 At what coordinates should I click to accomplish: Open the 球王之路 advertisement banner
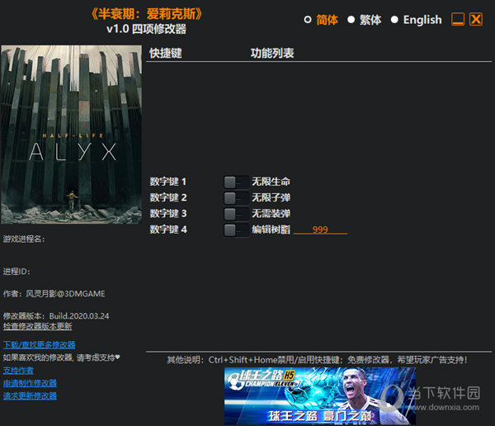click(320, 395)
